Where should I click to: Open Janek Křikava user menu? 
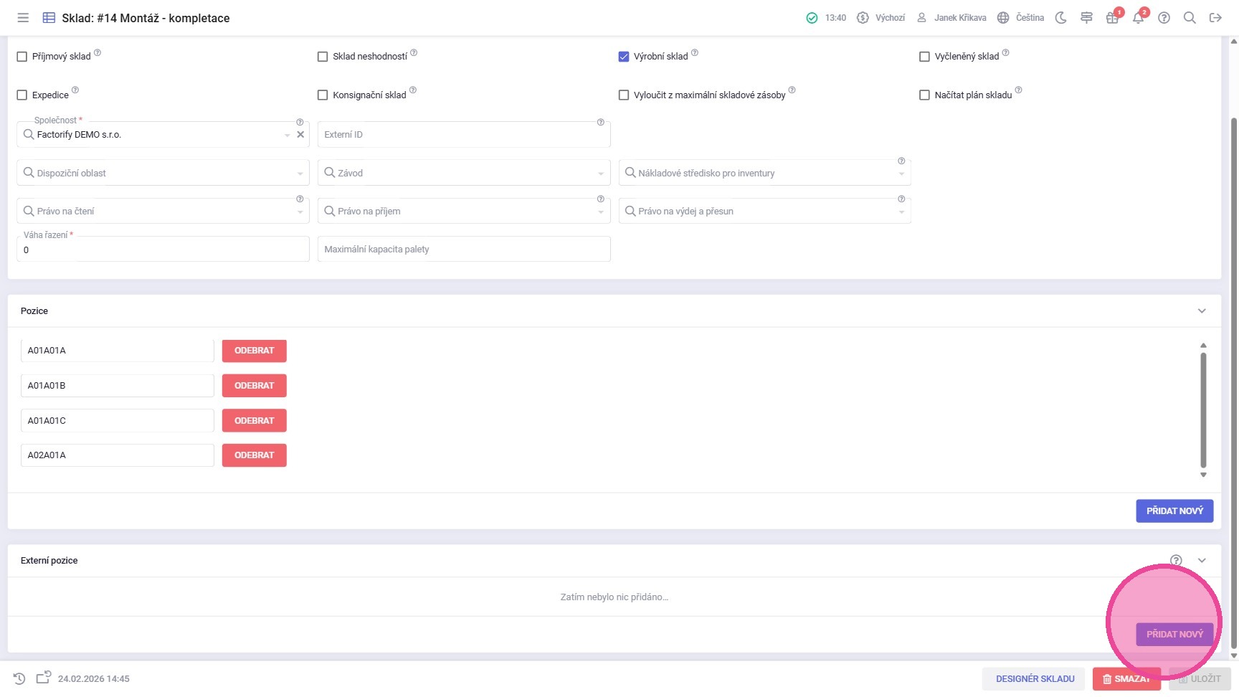[952, 18]
